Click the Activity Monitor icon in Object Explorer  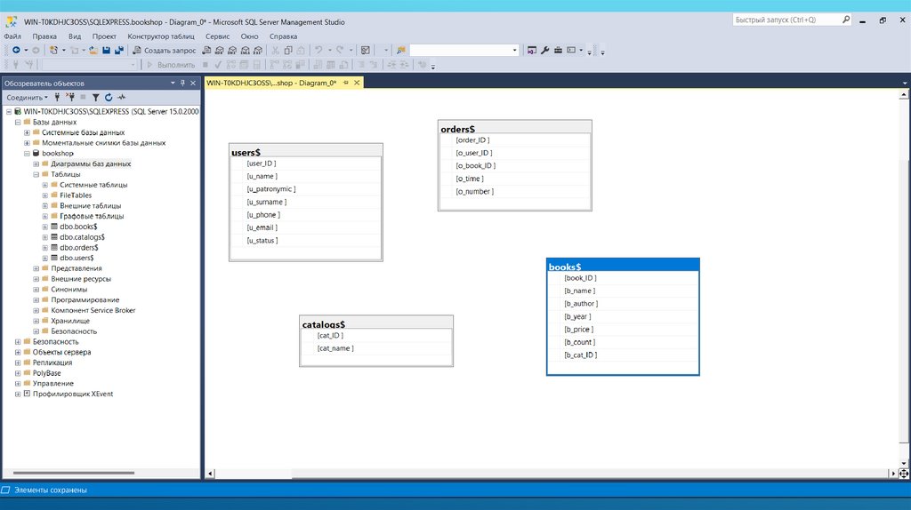[x=121, y=98]
